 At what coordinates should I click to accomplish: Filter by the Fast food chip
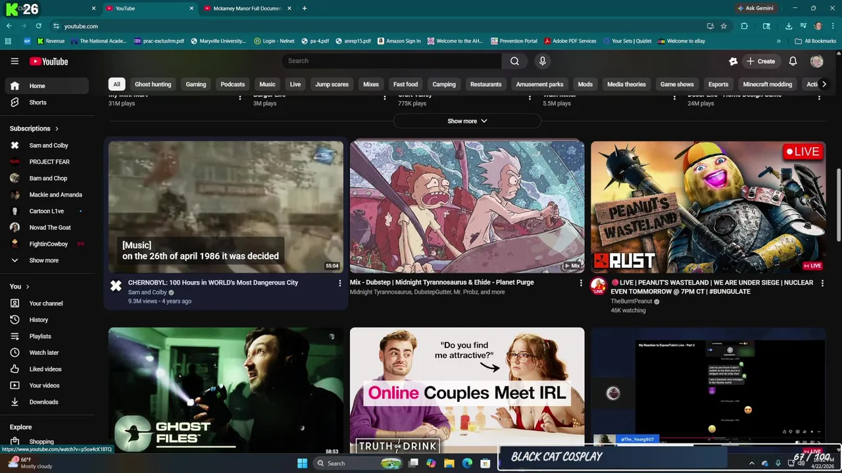point(406,84)
